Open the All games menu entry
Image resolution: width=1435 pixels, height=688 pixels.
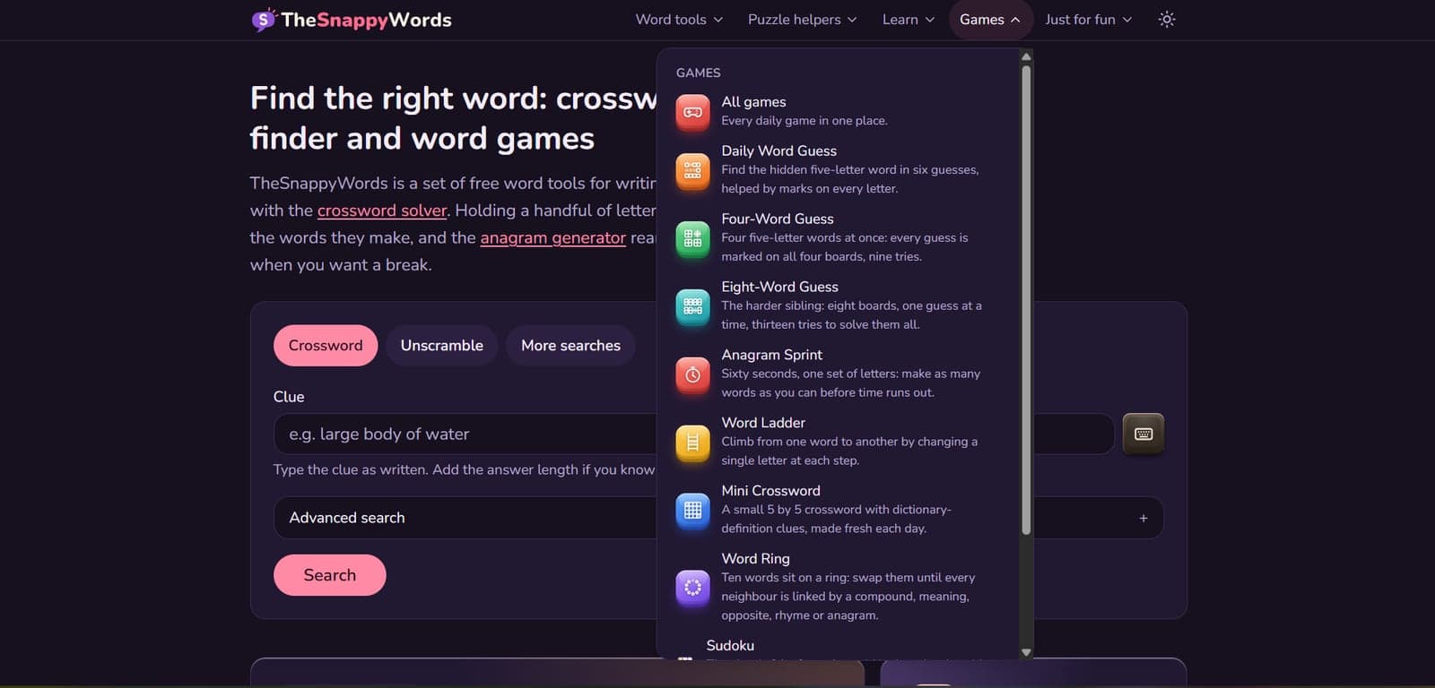point(839,111)
